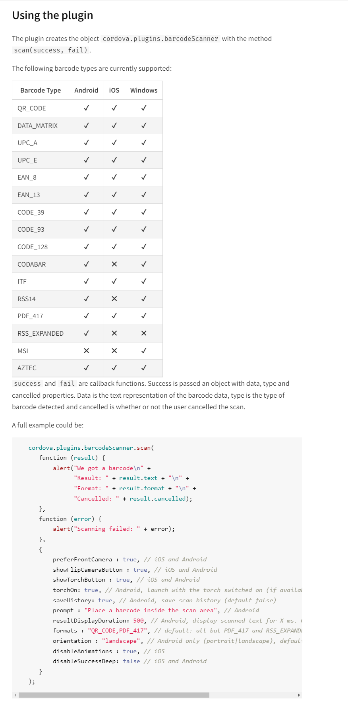Click the iOS cross mark for RSS_EXPANDED

(114, 333)
